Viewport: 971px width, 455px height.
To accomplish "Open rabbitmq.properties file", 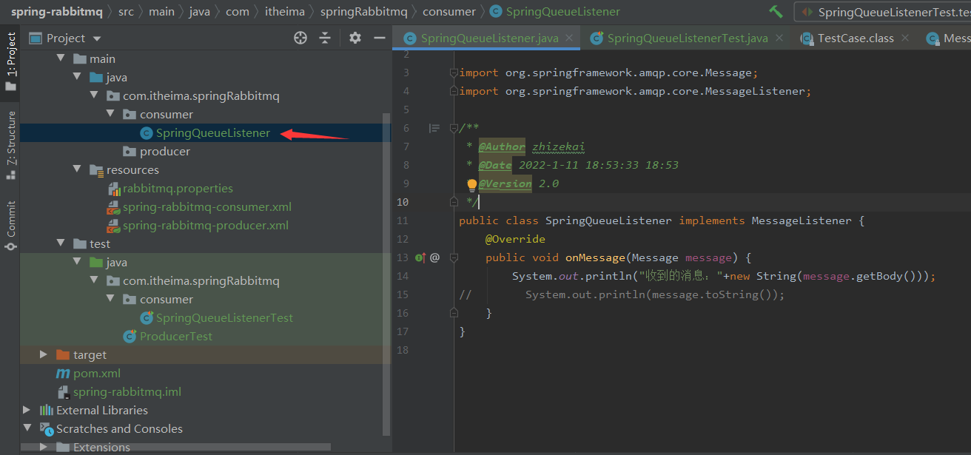I will [178, 188].
